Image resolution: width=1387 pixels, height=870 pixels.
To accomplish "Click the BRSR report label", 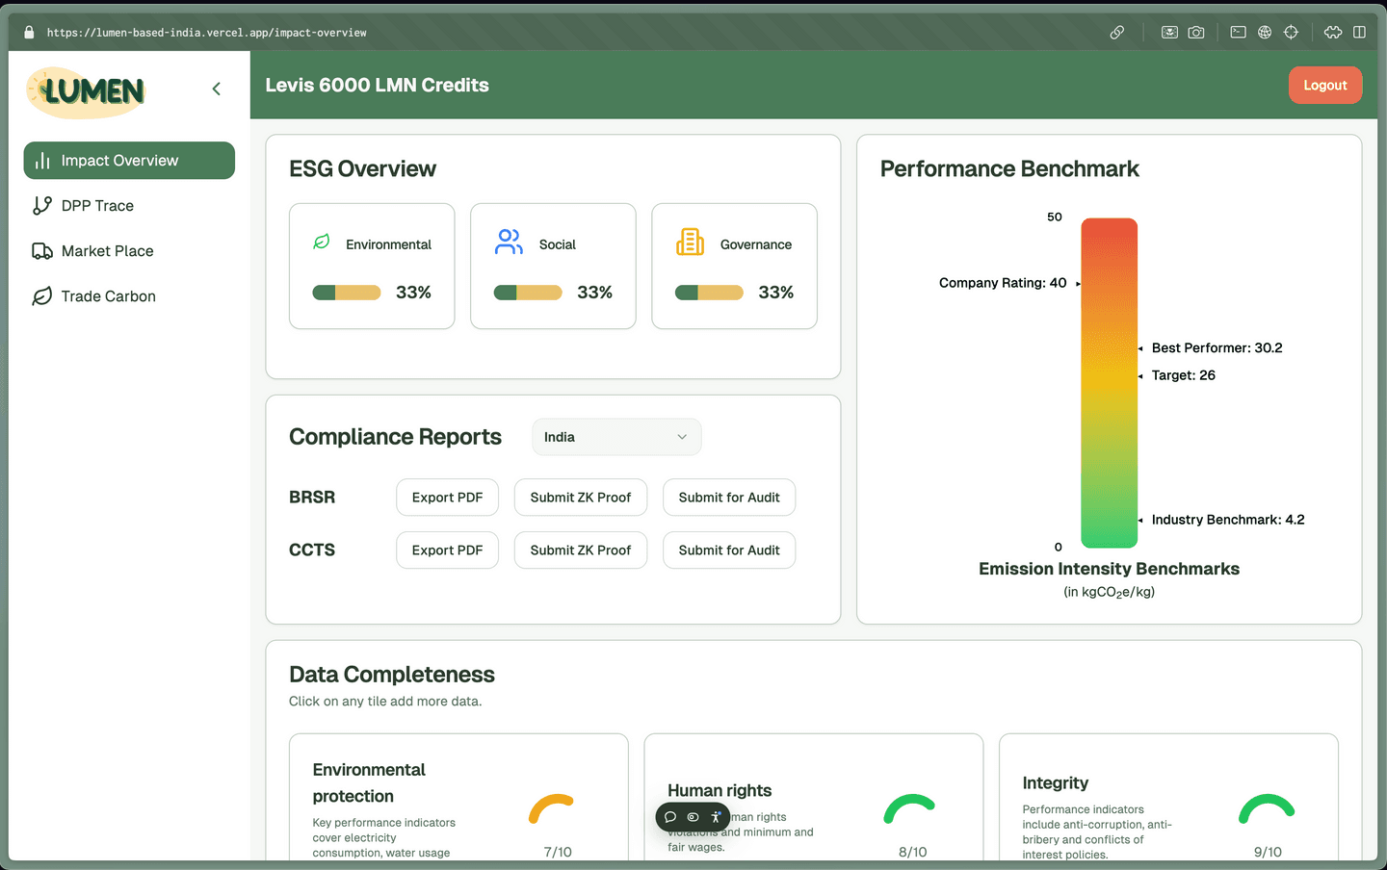I will 312,498.
